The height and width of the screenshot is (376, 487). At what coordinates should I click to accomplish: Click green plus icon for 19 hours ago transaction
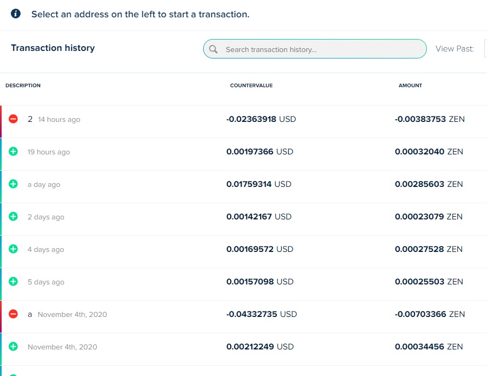pos(14,152)
